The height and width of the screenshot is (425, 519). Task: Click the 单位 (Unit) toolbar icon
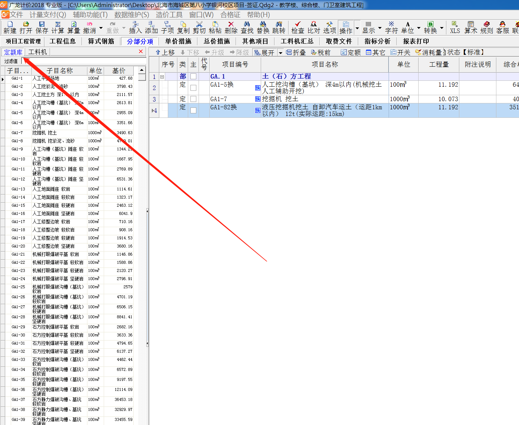coord(407,27)
